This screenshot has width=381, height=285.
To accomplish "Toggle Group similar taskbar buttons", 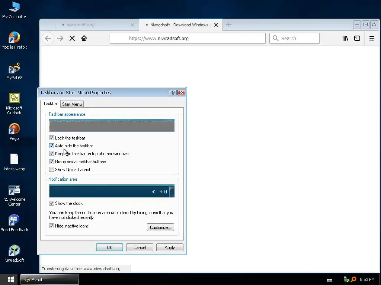I will coord(51,162).
